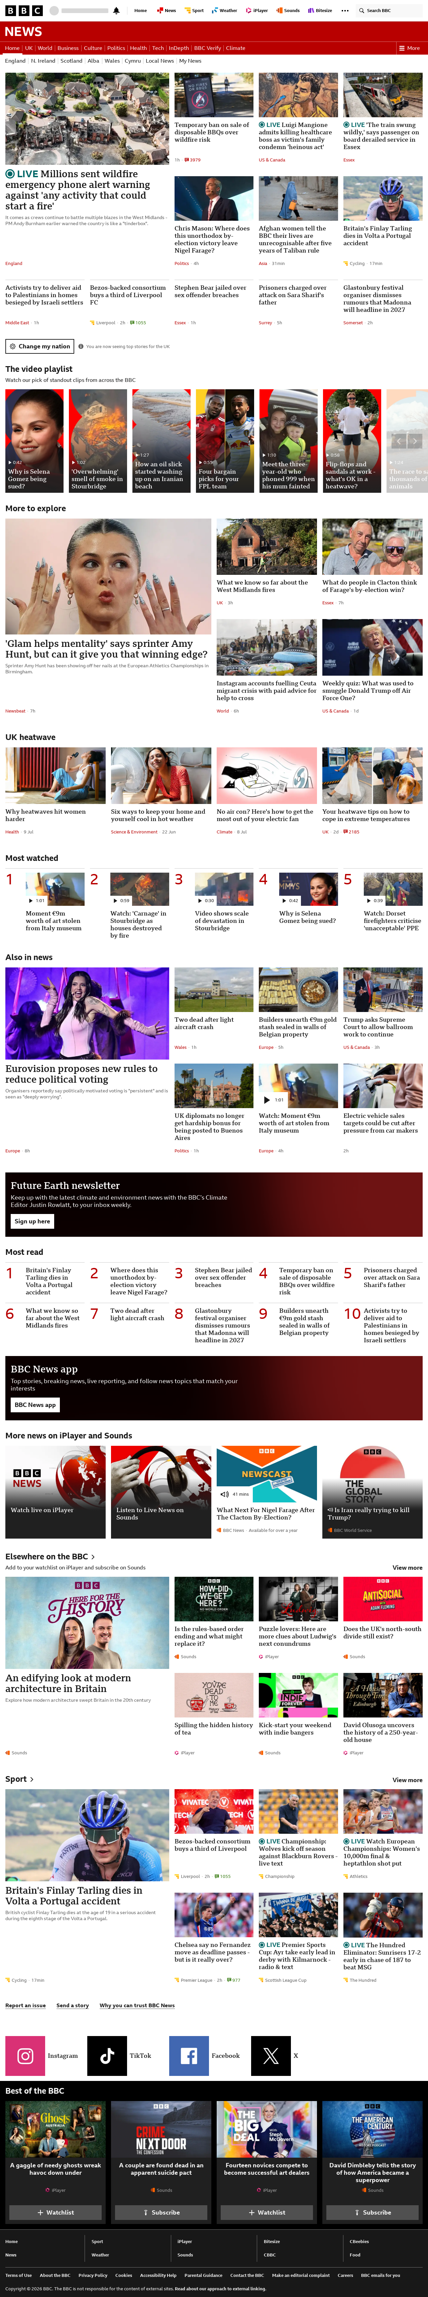Play the Four bargain FPL picks video

pyautogui.click(x=224, y=441)
